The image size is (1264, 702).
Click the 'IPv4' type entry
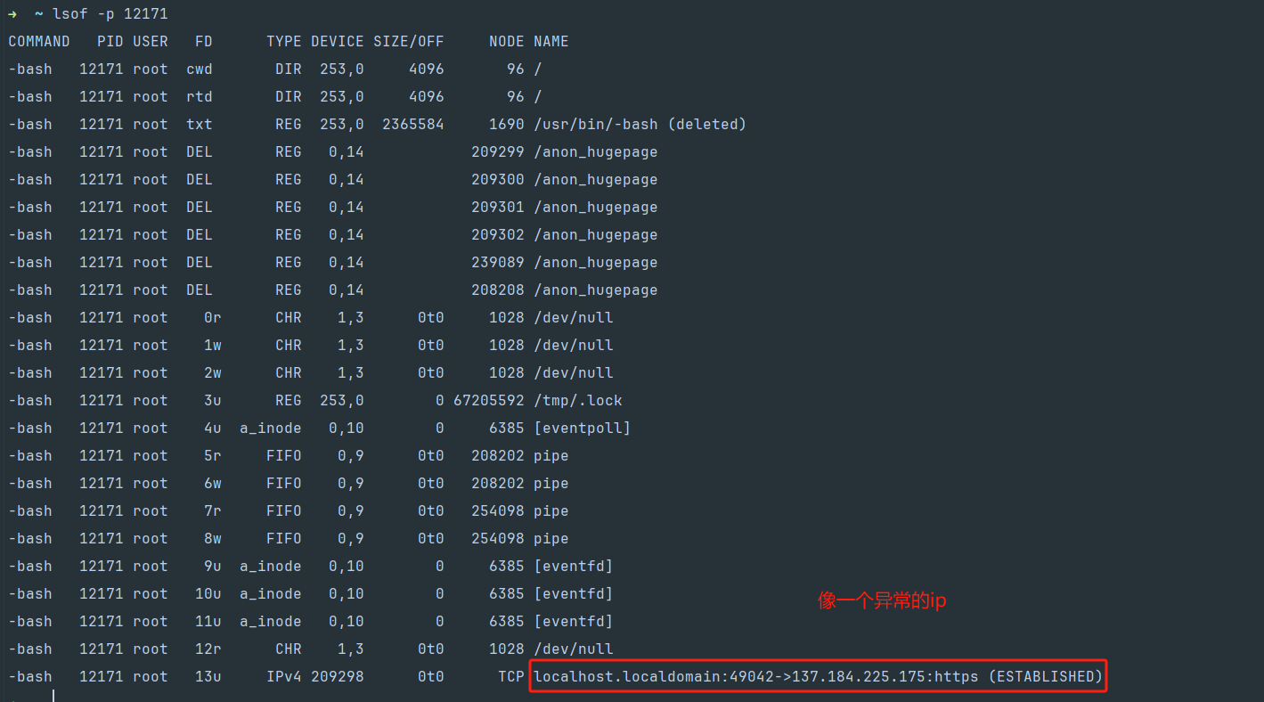pyautogui.click(x=284, y=677)
